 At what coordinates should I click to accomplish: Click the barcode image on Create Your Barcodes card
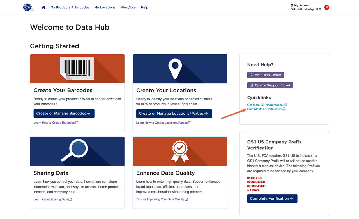point(77,68)
